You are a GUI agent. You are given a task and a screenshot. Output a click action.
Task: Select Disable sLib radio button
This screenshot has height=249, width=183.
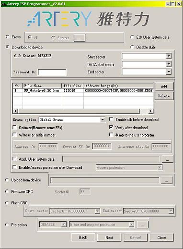click(132, 47)
